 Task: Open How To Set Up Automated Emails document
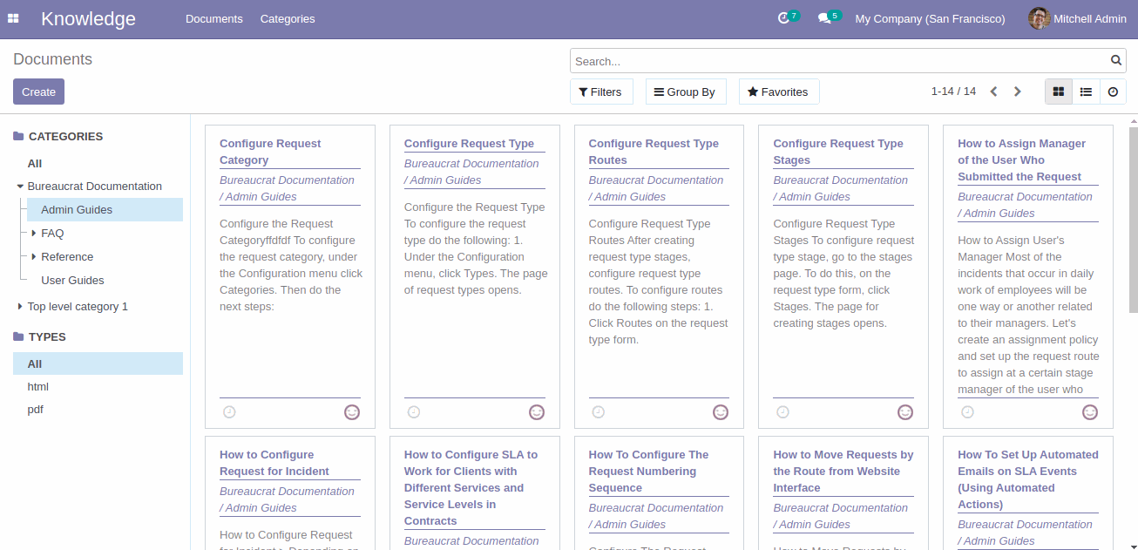tap(1028, 479)
